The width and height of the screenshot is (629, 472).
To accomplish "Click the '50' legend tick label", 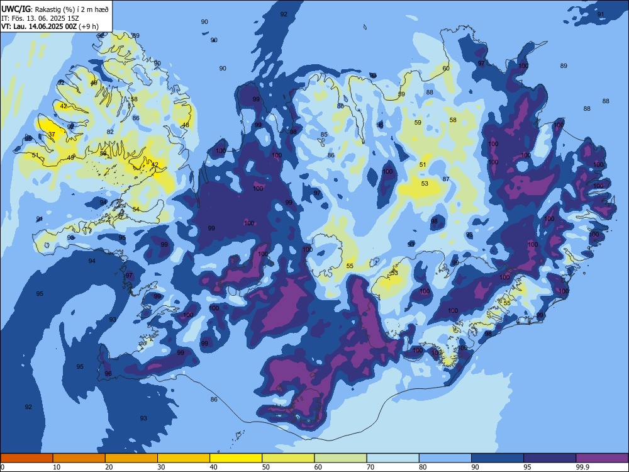I will pyautogui.click(x=265, y=467).
